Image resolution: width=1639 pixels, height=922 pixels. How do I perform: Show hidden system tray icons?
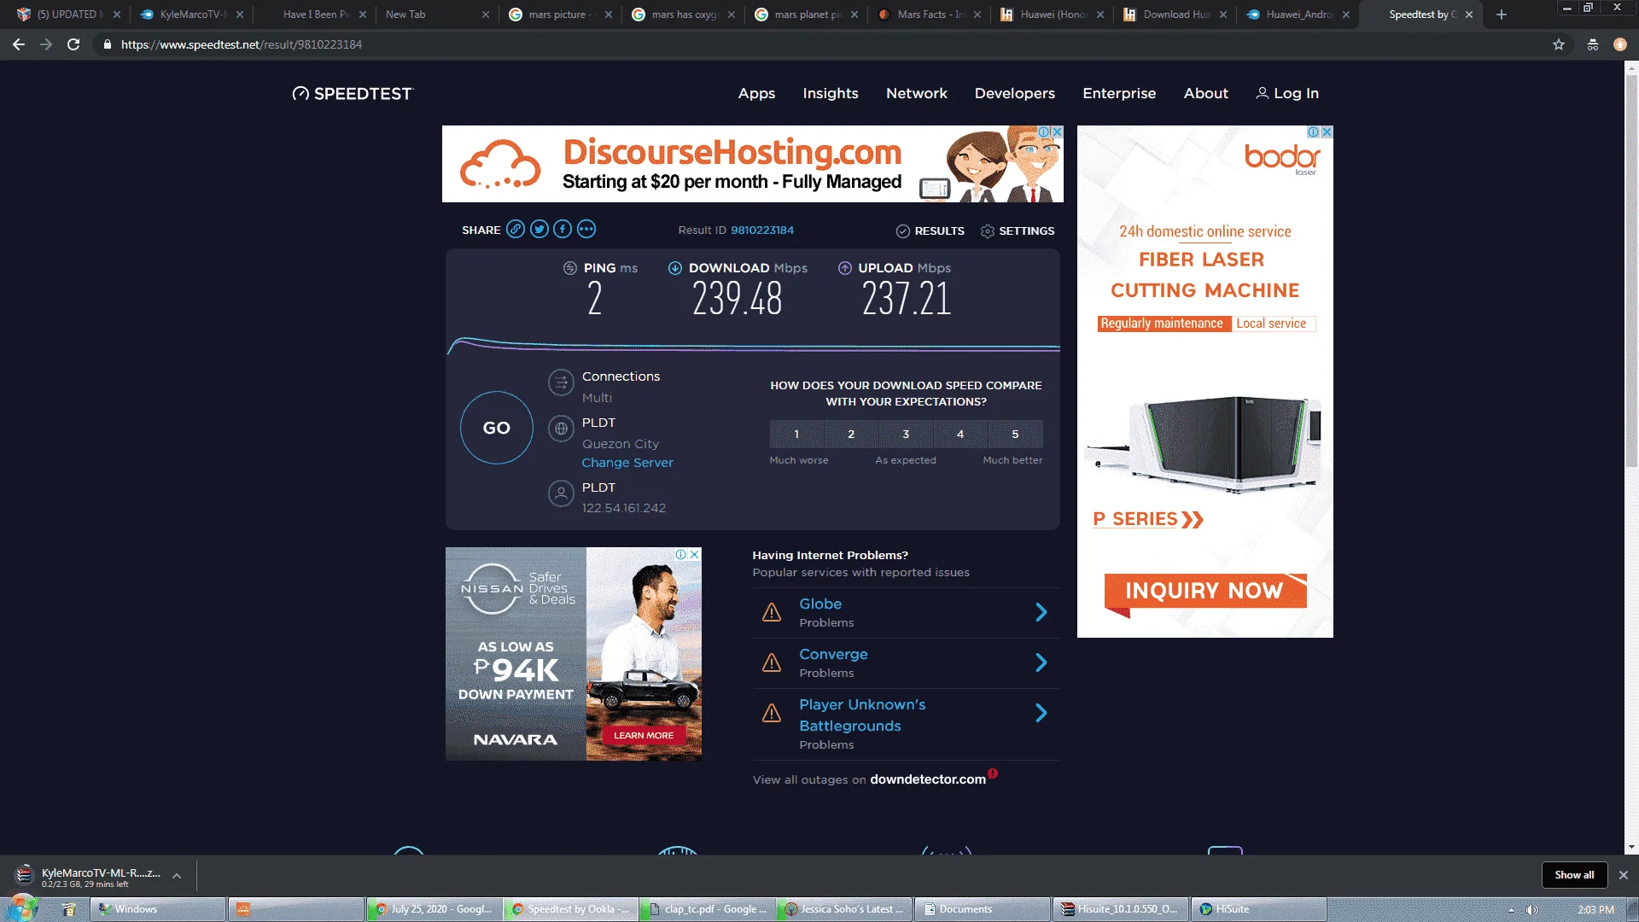click(1511, 910)
